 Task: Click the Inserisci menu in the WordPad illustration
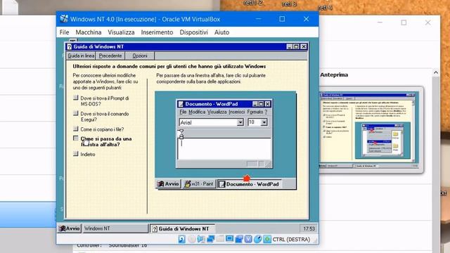click(237, 112)
